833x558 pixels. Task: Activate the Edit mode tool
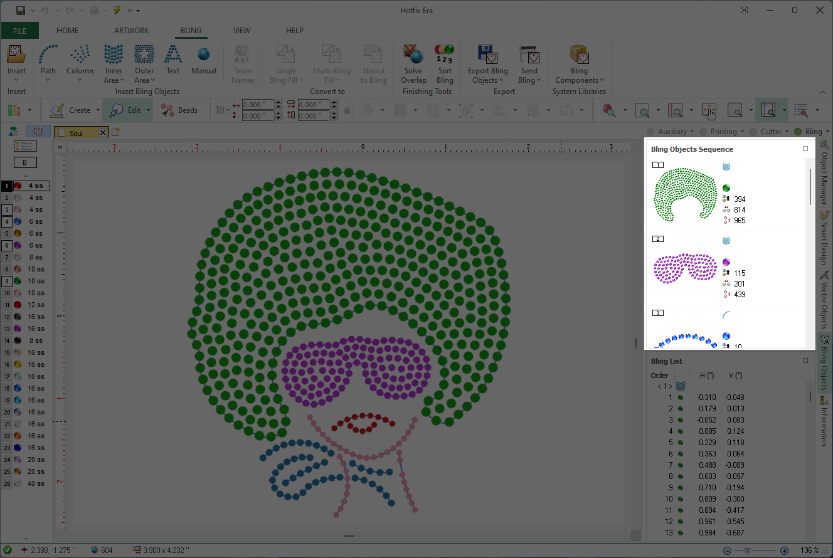pyautogui.click(x=125, y=110)
